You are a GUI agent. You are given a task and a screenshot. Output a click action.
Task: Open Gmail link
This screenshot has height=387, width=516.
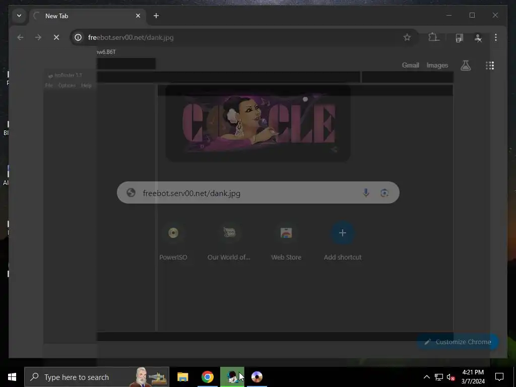410,65
